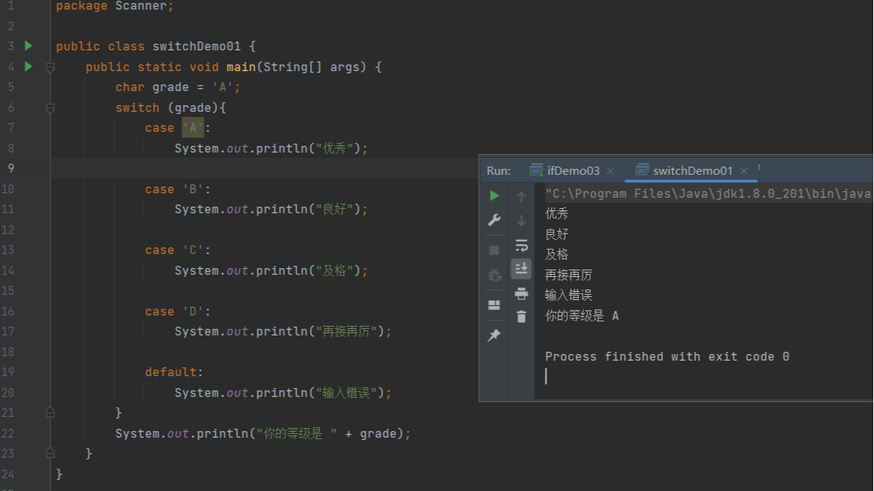Image resolution: width=874 pixels, height=491 pixels.
Task: Run main method from gutter arrow, line 4
Action: tap(28, 67)
